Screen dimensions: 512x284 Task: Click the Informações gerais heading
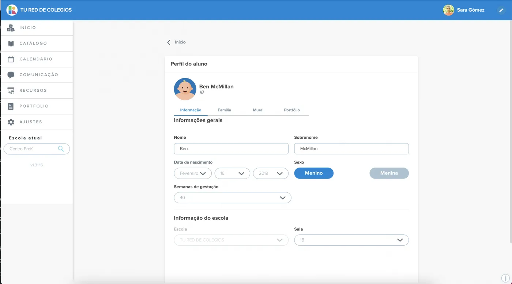pyautogui.click(x=198, y=120)
